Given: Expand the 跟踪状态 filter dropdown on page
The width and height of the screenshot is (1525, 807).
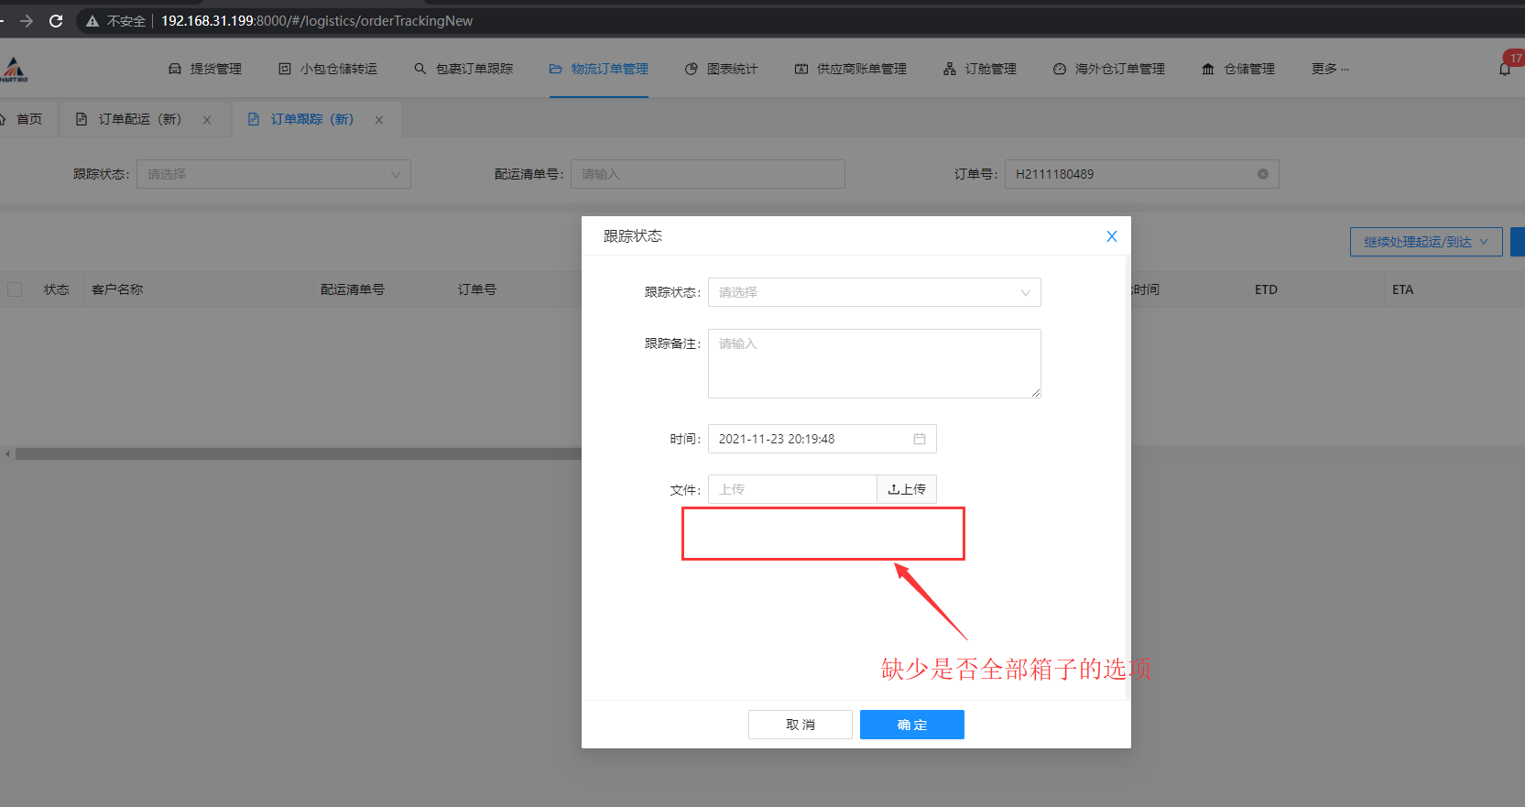Looking at the screenshot, I should (273, 174).
